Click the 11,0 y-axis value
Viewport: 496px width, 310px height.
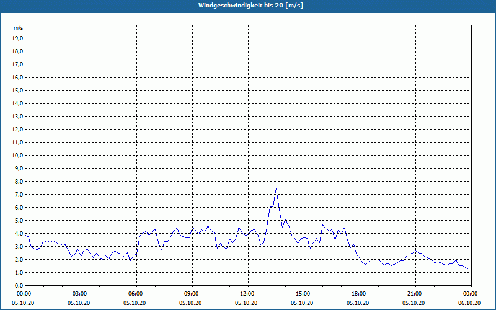tap(17, 143)
